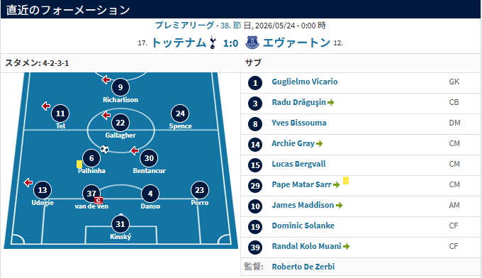
Task: Open the エヴァートン team page
Action: click(296, 43)
